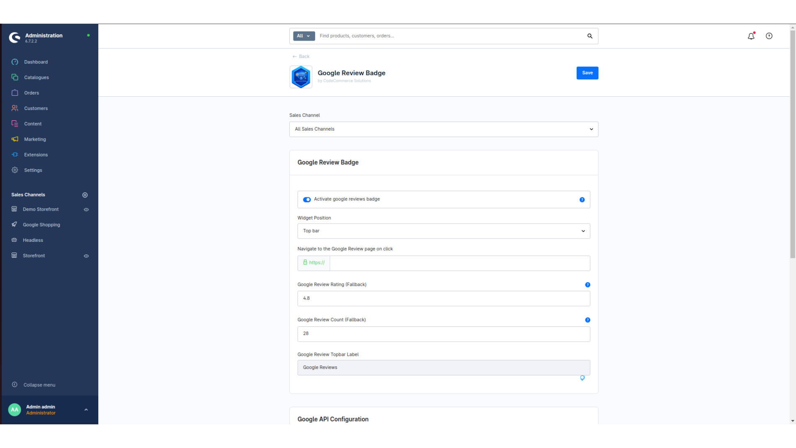Click the Save button

coord(587,73)
